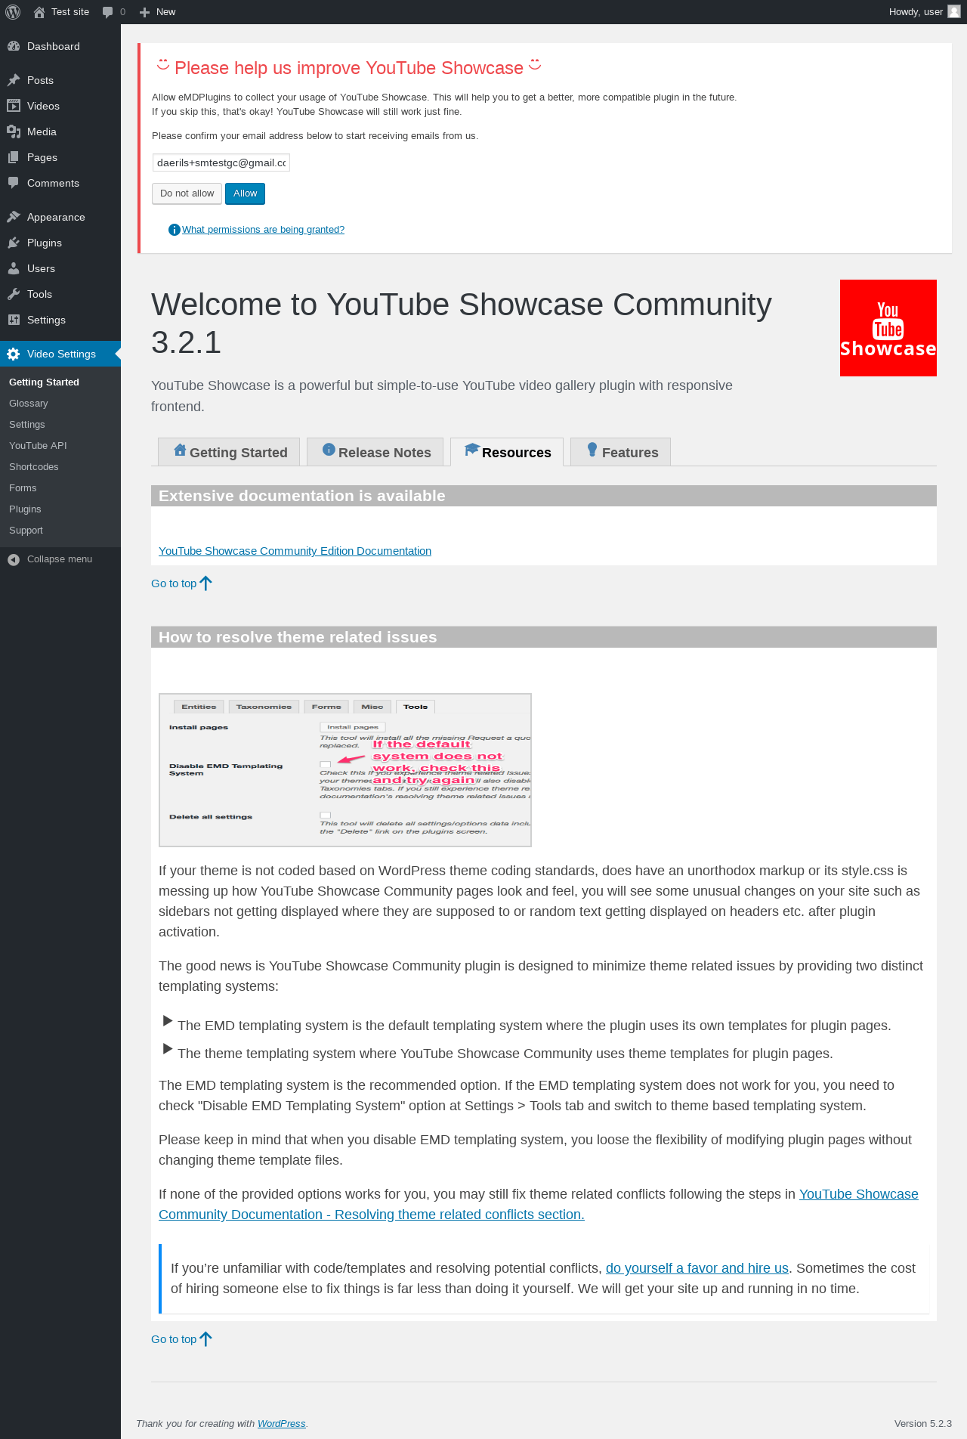Open What permissions are being granted link
Image resolution: width=967 pixels, height=1439 pixels.
[x=263, y=230]
